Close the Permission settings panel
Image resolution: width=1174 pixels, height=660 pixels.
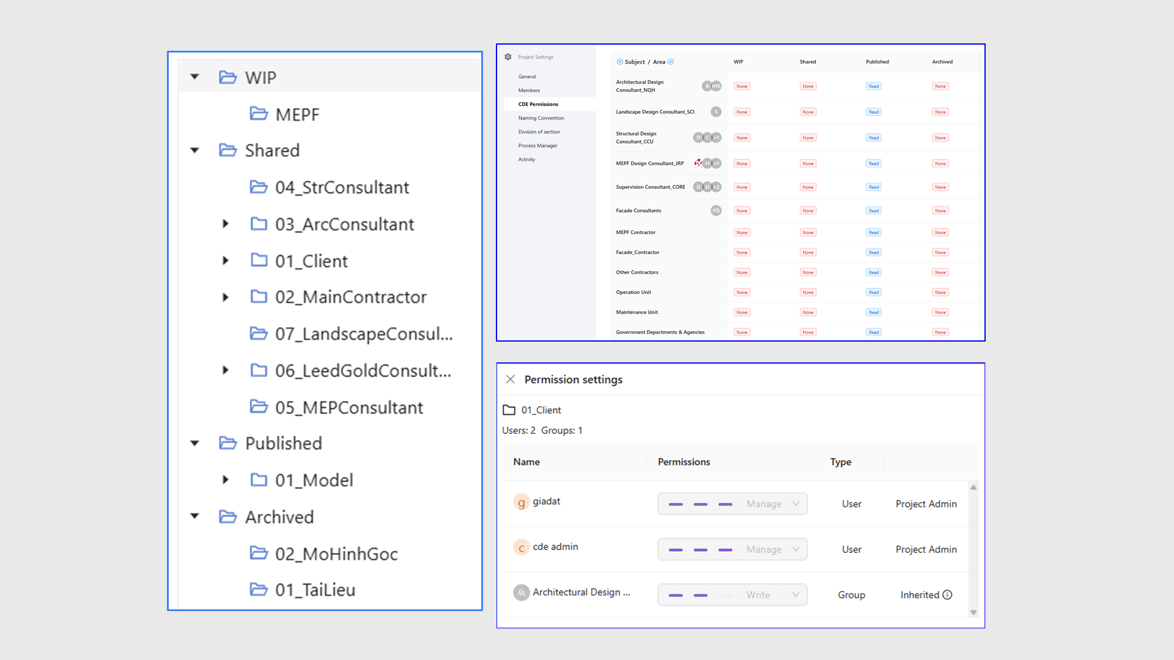coord(511,380)
